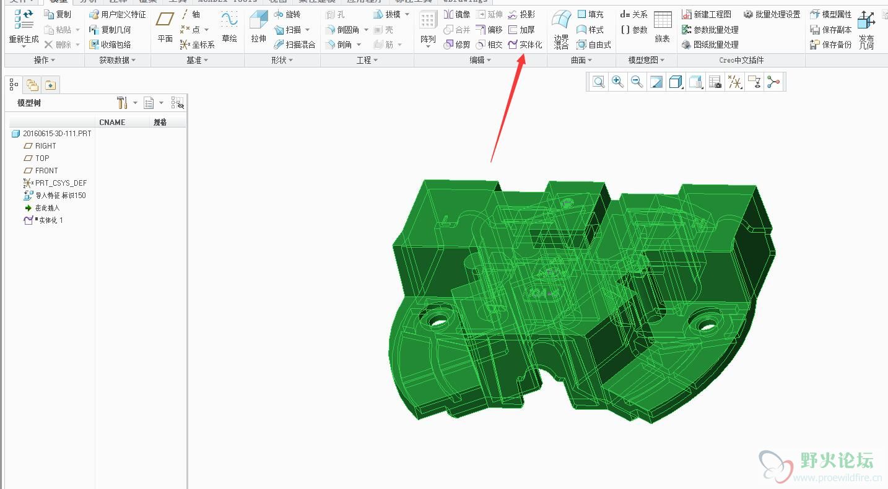Create a datum 平面 plane
The width and height of the screenshot is (888, 489).
click(x=165, y=27)
